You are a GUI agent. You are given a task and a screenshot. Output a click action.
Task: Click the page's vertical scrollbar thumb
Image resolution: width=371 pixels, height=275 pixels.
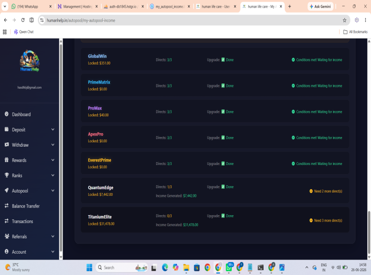(369, 233)
